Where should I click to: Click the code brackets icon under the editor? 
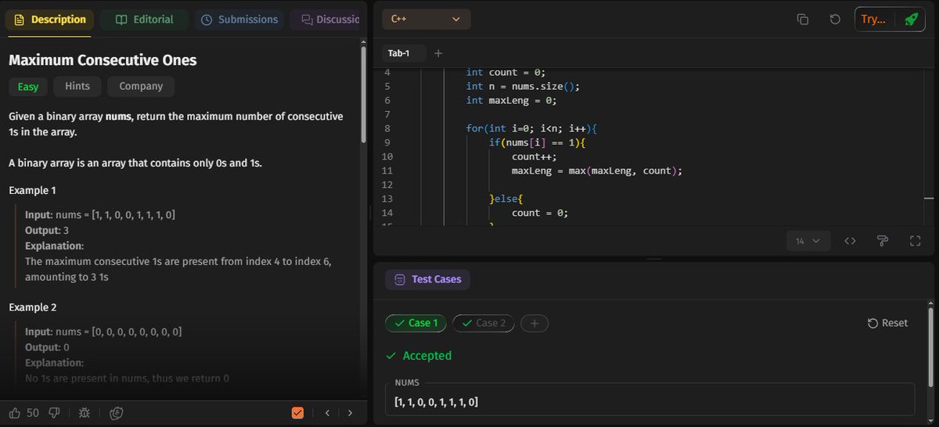850,242
